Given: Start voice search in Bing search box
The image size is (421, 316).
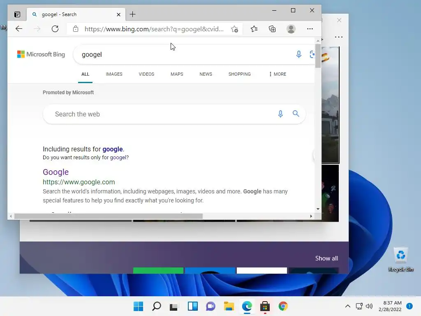Looking at the screenshot, I should (x=298, y=54).
